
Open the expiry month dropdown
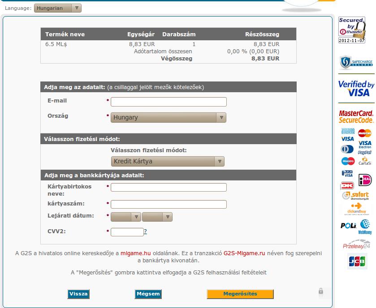click(x=125, y=217)
